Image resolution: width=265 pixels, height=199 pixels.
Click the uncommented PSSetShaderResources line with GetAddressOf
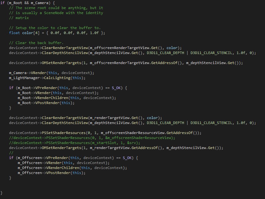click(x=105, y=133)
